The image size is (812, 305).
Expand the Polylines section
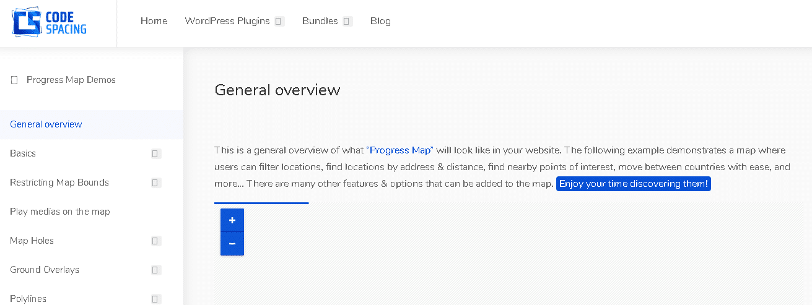[x=156, y=299]
